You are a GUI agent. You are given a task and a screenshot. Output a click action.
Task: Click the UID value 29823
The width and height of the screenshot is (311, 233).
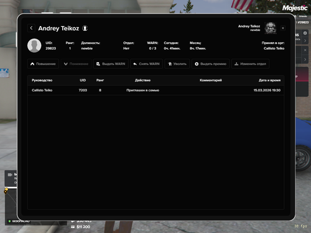[51, 48]
